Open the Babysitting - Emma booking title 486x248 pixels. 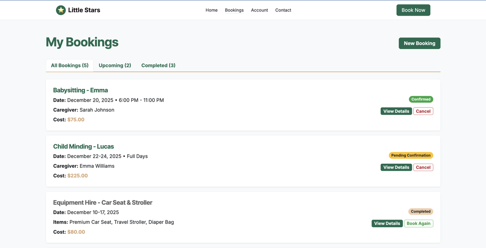[80, 90]
